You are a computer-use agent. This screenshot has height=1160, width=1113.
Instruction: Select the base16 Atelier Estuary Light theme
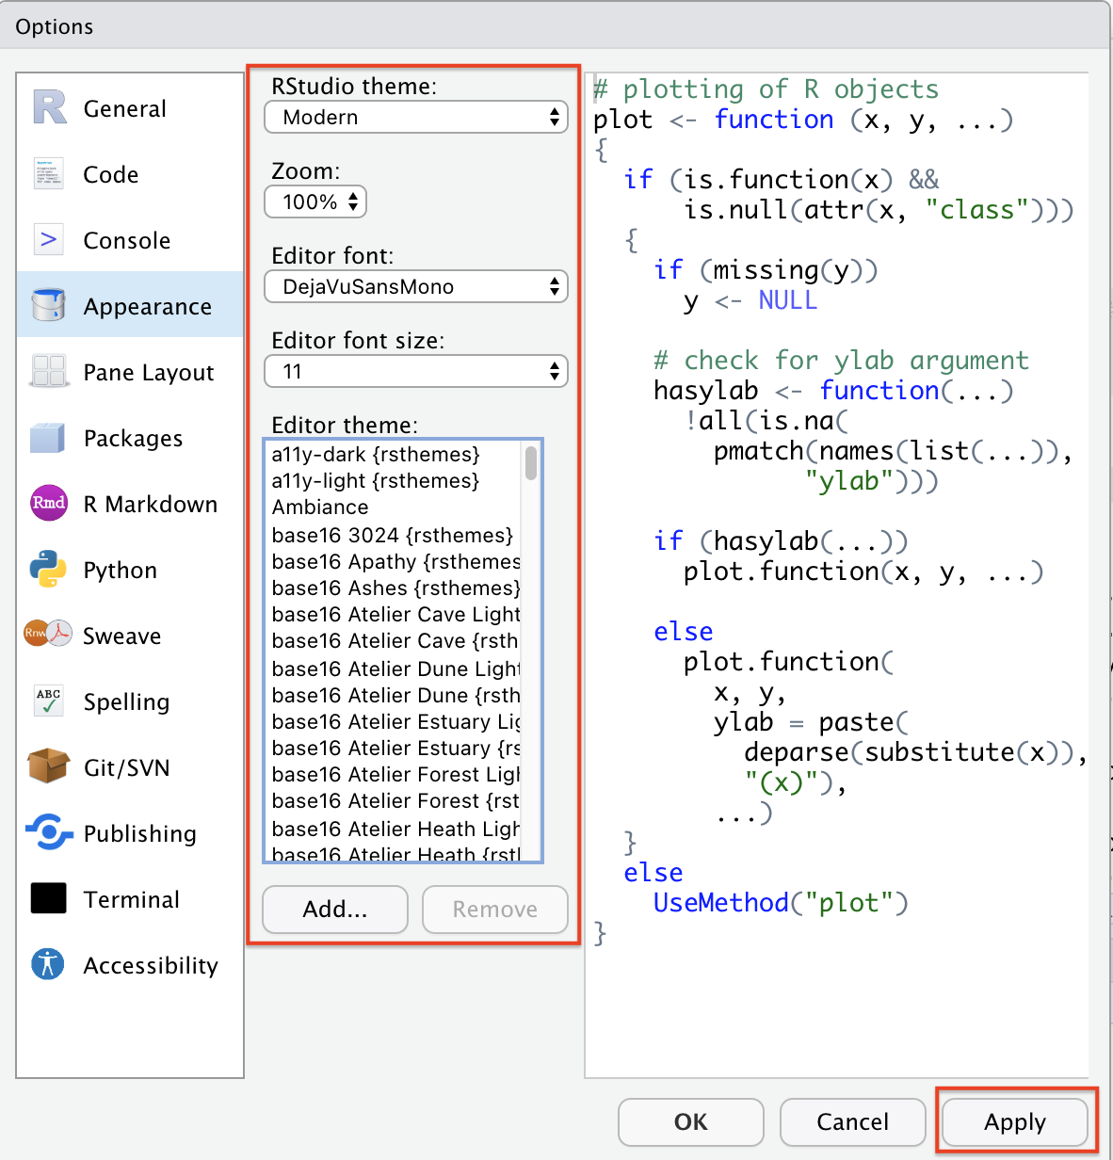click(395, 721)
